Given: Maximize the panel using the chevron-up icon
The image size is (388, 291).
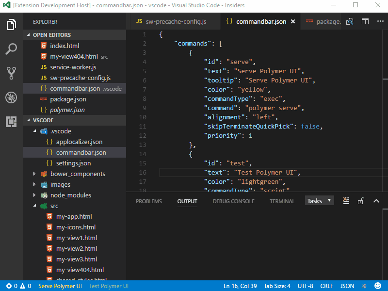Looking at the screenshot, I should coord(376,201).
